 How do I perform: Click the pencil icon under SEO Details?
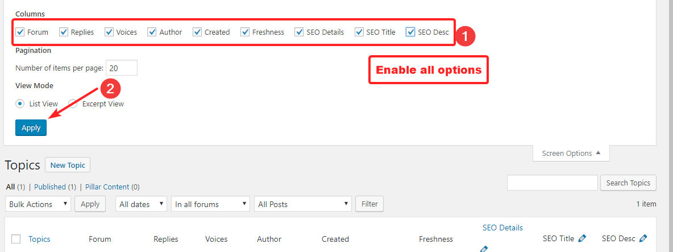(x=484, y=249)
